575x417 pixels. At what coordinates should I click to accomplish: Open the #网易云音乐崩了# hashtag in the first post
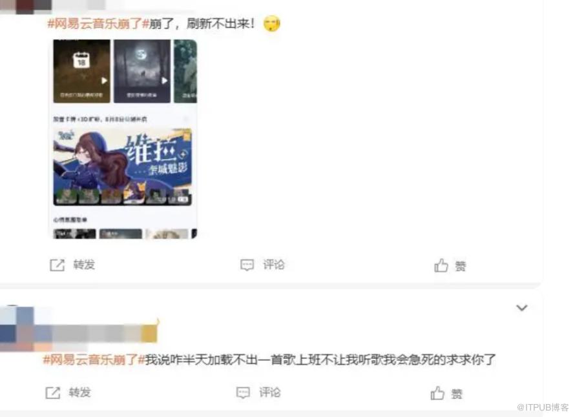click(98, 24)
